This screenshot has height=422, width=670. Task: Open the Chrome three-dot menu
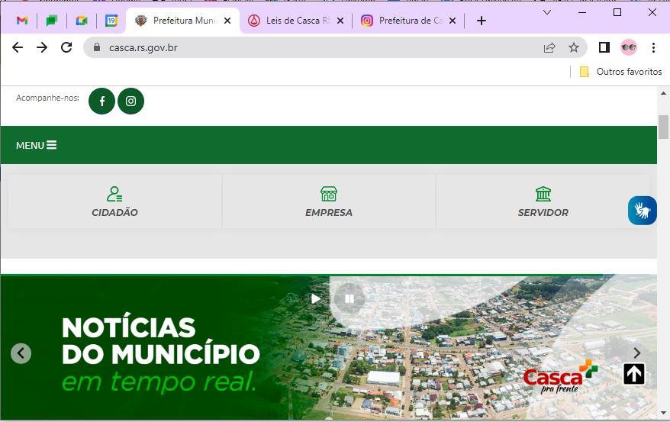pos(653,47)
